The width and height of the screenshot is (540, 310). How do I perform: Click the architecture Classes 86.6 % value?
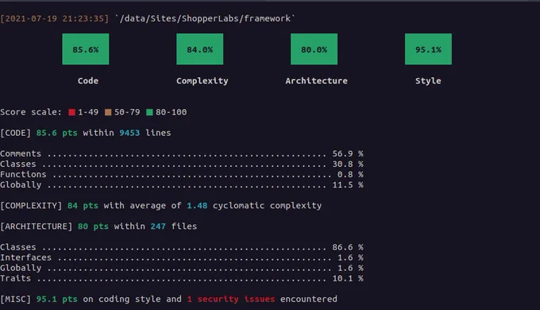click(348, 247)
